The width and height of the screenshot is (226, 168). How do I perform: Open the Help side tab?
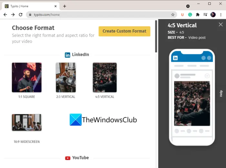coord(221,94)
